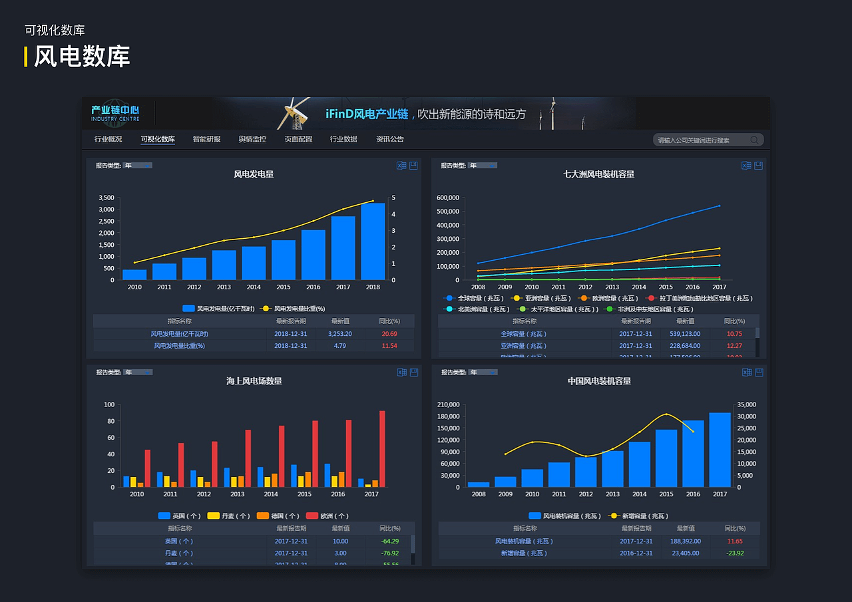
Task: Export 风电发电量 chart to Excel
Action: click(401, 166)
